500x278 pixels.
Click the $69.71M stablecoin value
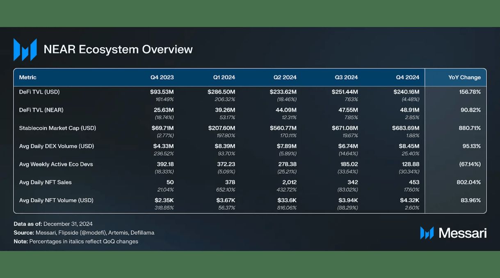(x=163, y=128)
